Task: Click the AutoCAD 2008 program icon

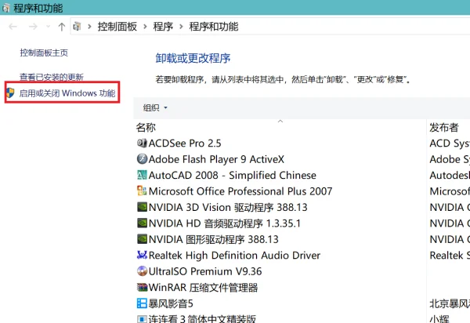Action: coord(142,175)
